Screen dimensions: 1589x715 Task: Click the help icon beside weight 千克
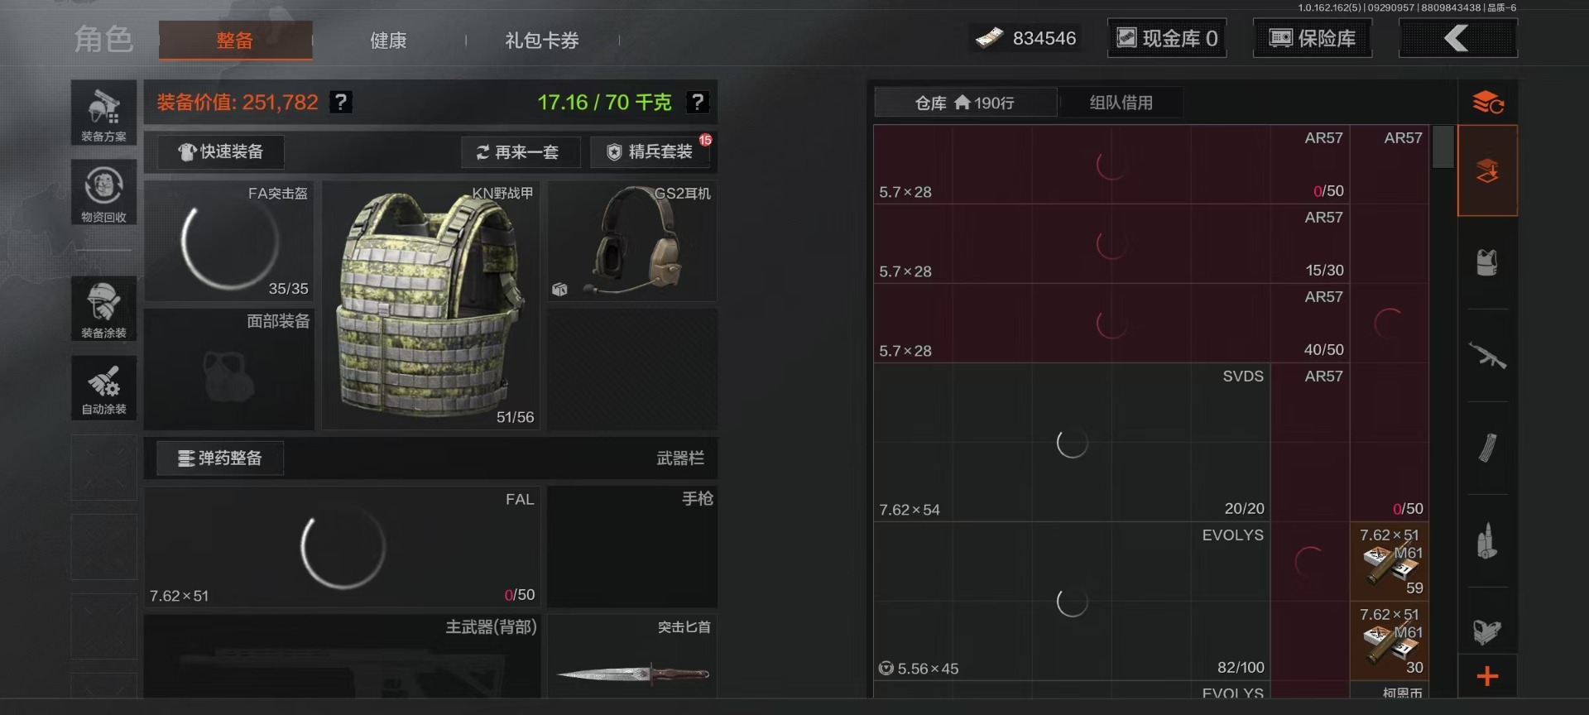698,102
